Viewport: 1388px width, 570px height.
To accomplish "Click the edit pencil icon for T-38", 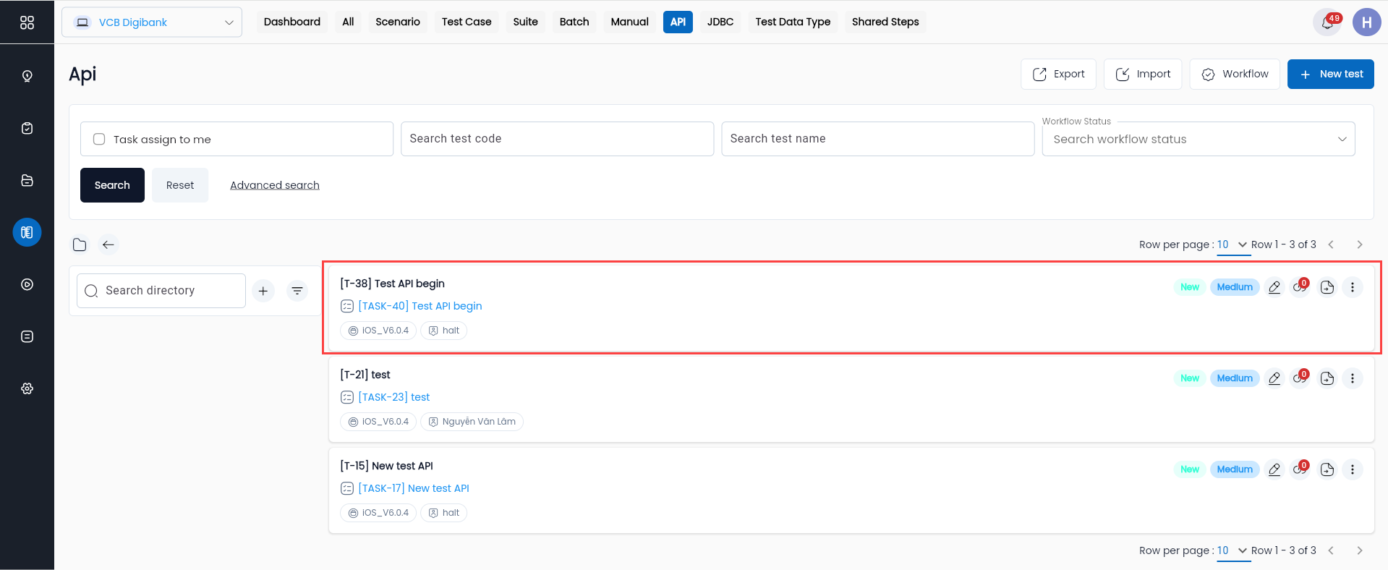I will 1274,287.
